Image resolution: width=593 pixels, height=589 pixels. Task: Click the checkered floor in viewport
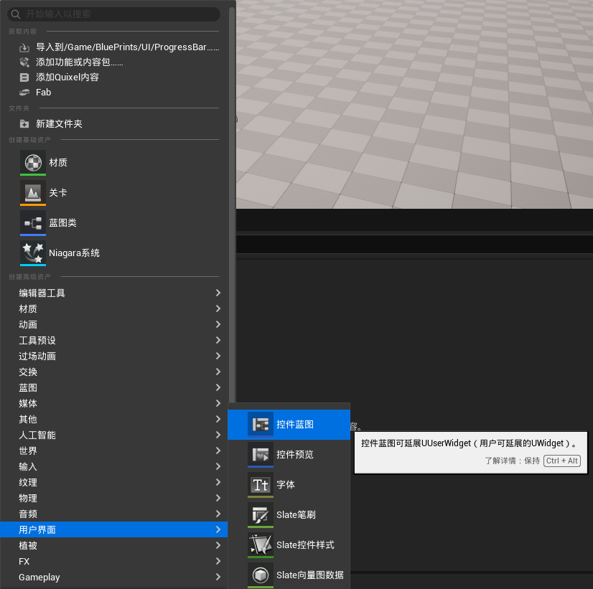pyautogui.click(x=414, y=104)
